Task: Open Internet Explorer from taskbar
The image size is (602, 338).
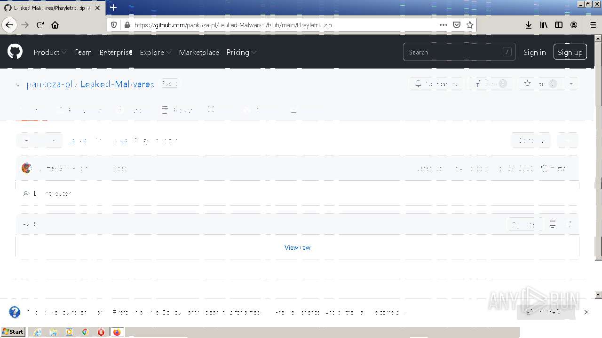Action: click(37, 332)
